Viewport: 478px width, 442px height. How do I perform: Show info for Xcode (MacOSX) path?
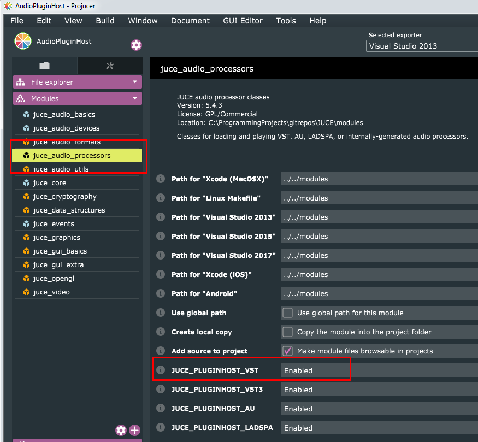161,179
